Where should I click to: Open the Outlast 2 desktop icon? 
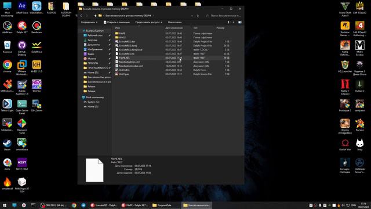click(359, 86)
